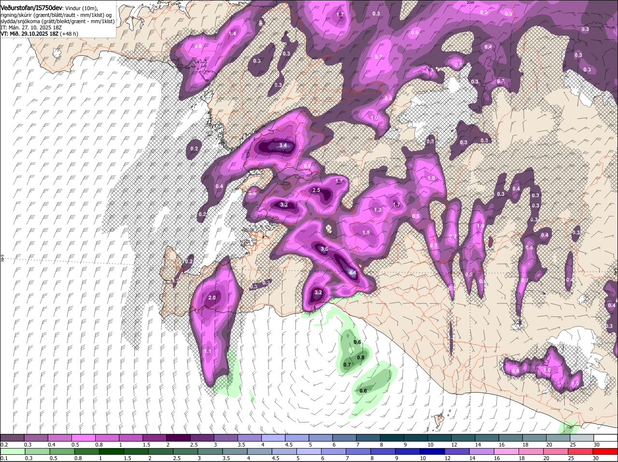Select the white 30 swatch in the upper scale
The height and width of the screenshot is (462, 618).
(605, 437)
